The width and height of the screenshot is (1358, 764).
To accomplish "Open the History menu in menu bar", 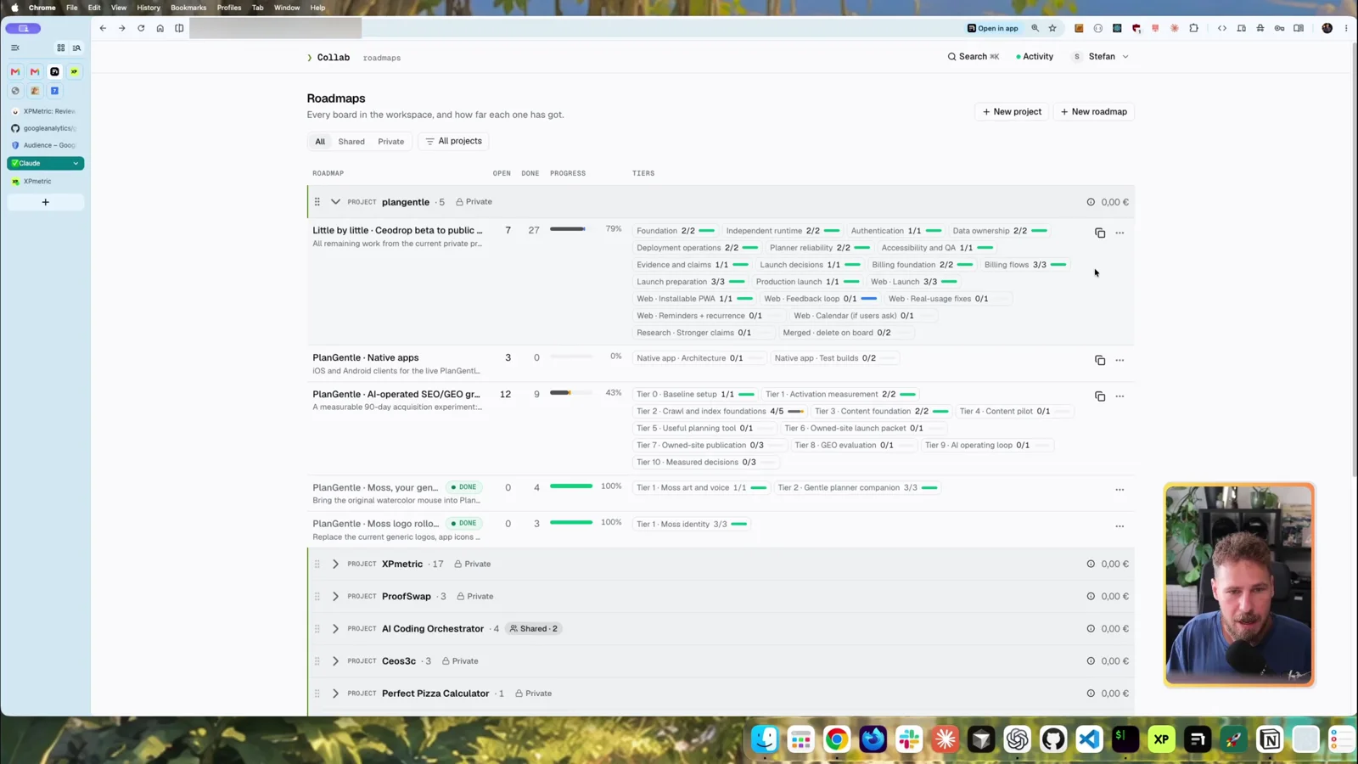I will tap(149, 8).
